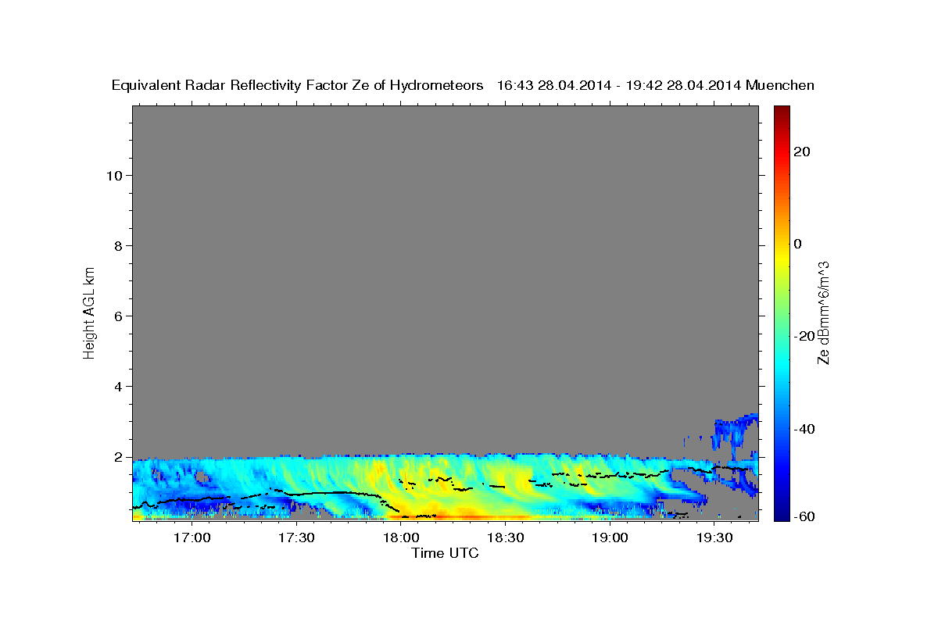Image resolution: width=938 pixels, height=625 pixels.
Task: Click the red high-reflectivity patch near 18:10
Action: click(438, 516)
